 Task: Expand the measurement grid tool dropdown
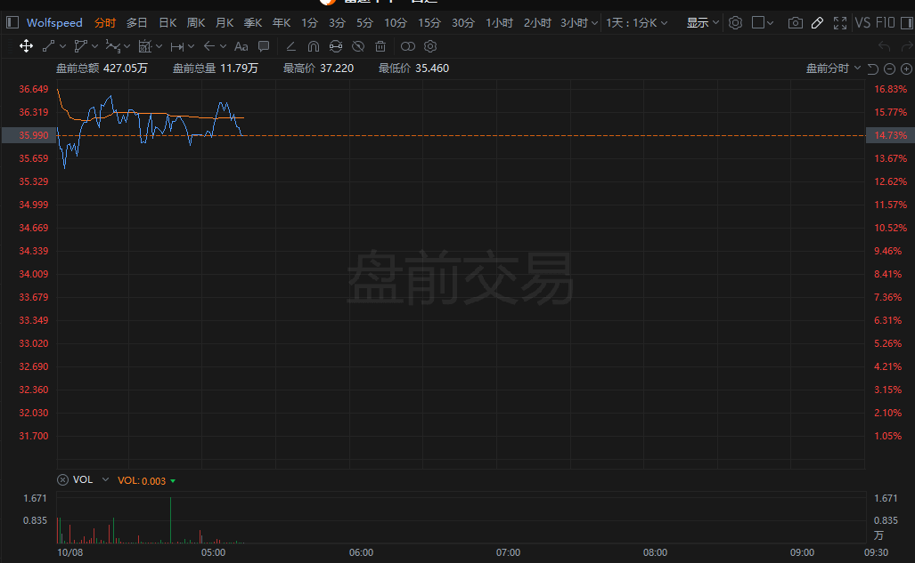pyautogui.click(x=159, y=46)
